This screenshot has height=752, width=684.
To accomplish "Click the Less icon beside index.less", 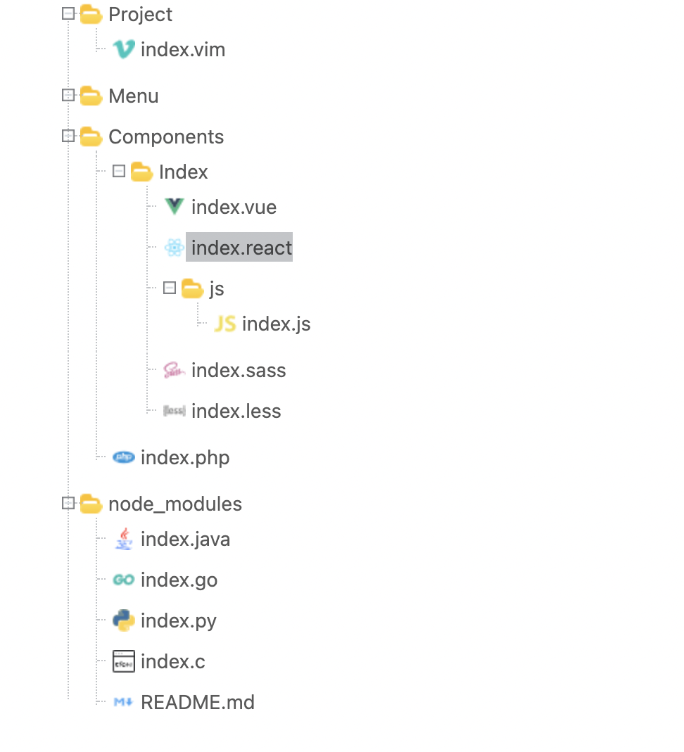I will coord(174,411).
